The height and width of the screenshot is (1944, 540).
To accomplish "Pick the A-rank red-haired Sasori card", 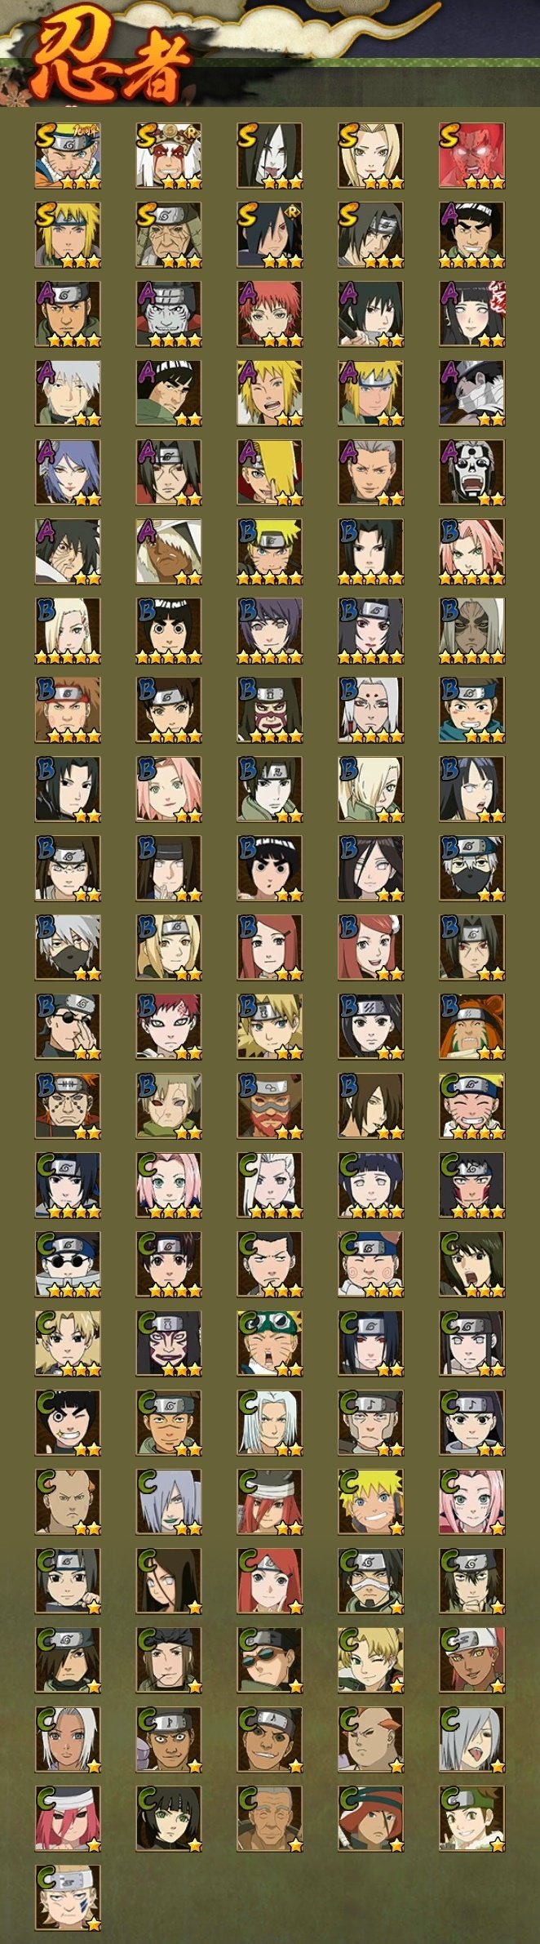I will 269,314.
